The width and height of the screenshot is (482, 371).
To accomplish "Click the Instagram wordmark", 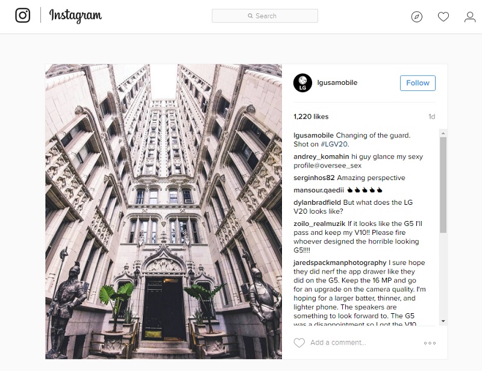I will 75,16.
